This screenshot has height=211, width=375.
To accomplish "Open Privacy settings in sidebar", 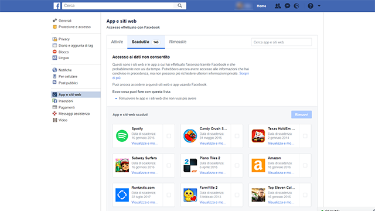I will tap(64, 39).
